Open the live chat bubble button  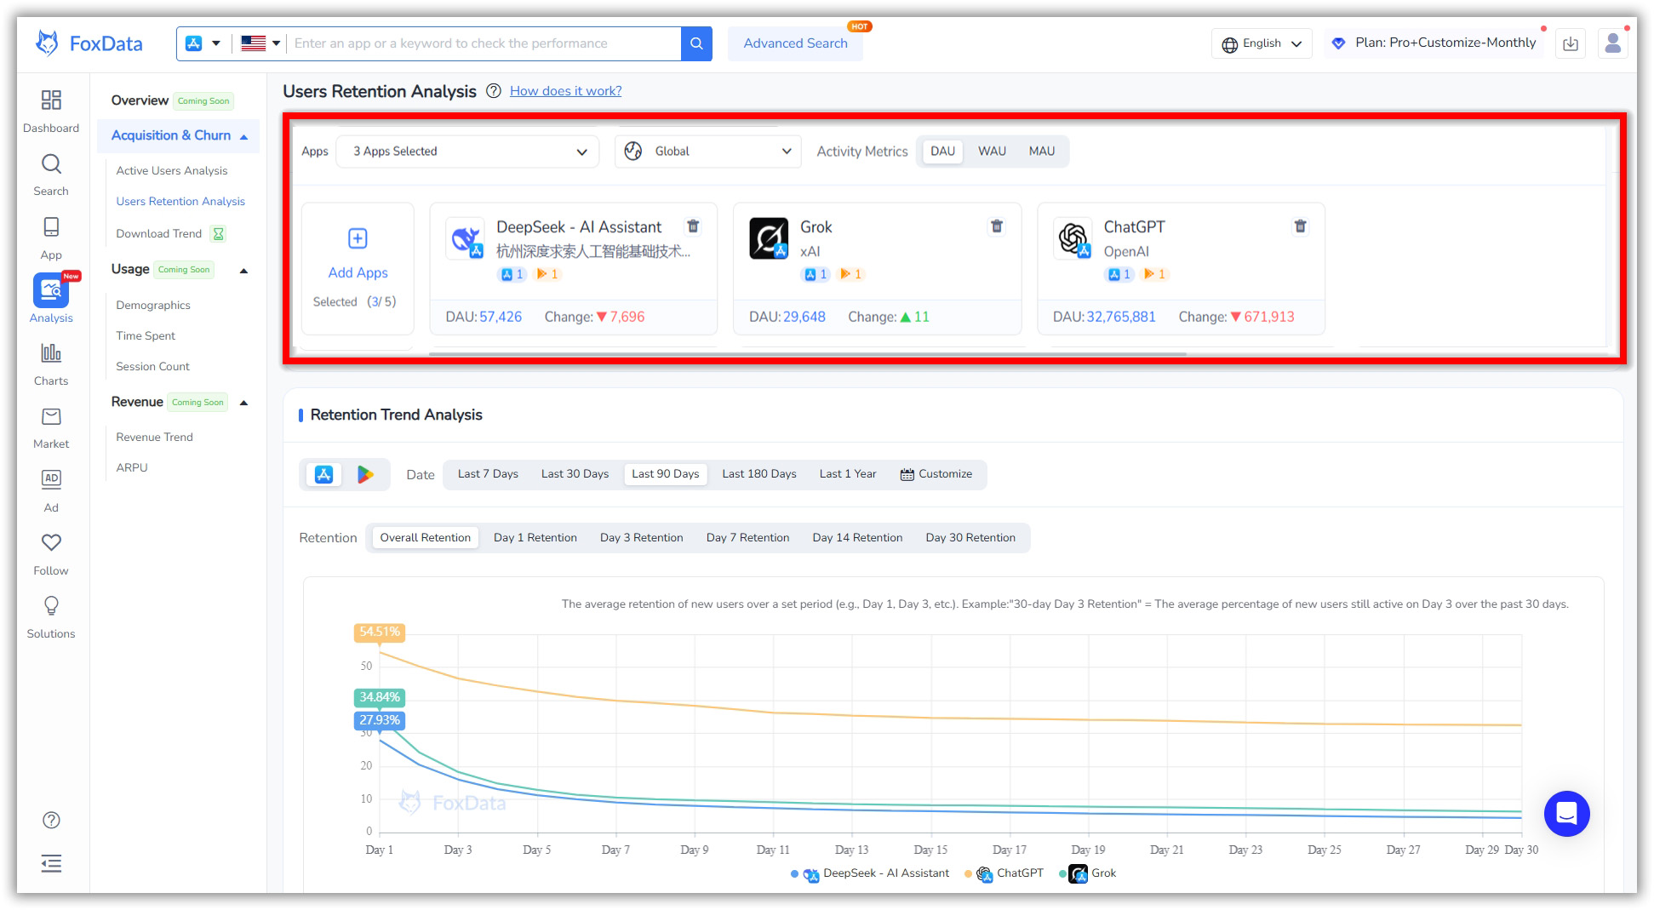(1566, 814)
